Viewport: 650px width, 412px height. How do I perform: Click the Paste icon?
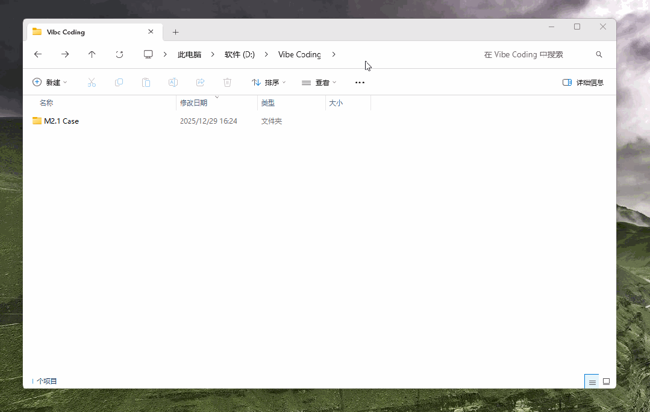(x=146, y=82)
